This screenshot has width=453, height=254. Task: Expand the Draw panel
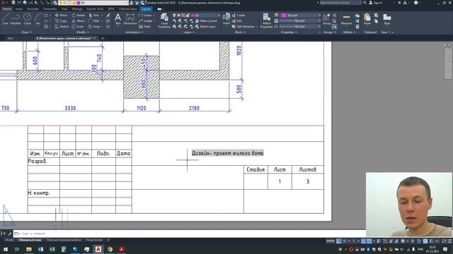click(27, 32)
